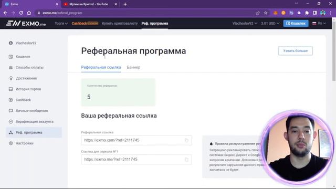Open Viacheslav92 profile in the sidebar
This screenshot has height=189, width=336.
[x=23, y=43]
